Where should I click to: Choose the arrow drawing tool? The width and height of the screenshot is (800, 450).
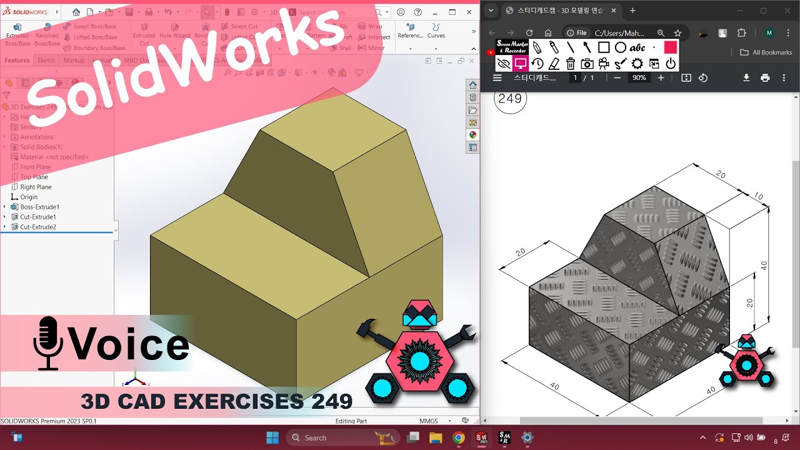pyautogui.click(x=587, y=47)
